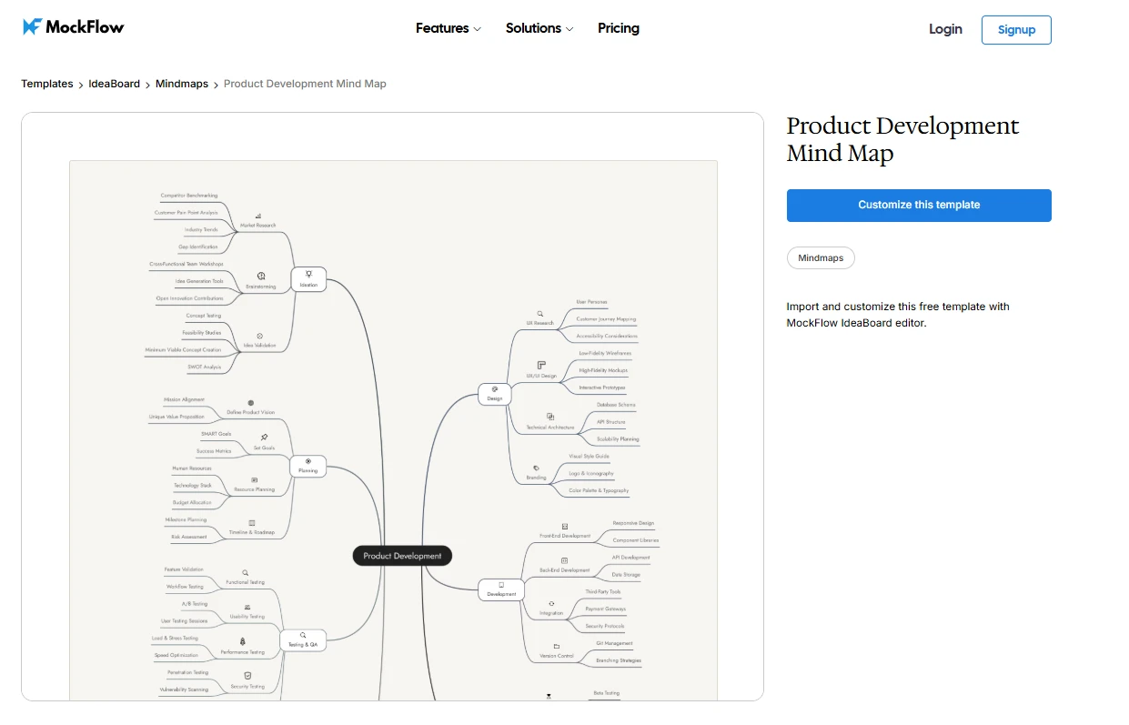The height and width of the screenshot is (725, 1129).
Task: Navigate to Templates breadcrumb
Action: (47, 84)
